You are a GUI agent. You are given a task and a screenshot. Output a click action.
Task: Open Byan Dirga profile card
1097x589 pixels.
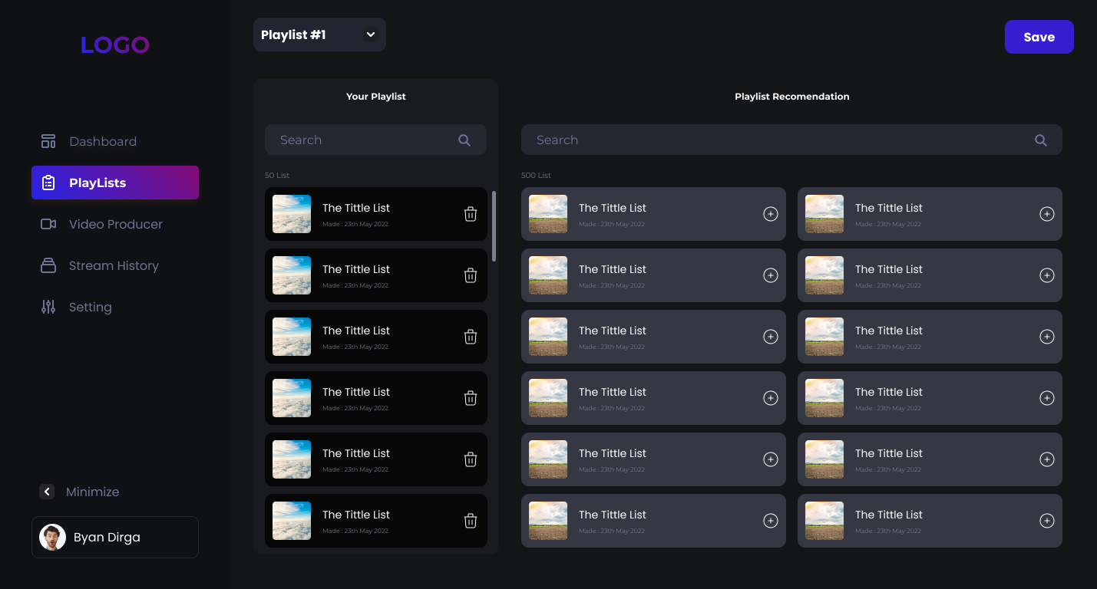pyautogui.click(x=115, y=537)
